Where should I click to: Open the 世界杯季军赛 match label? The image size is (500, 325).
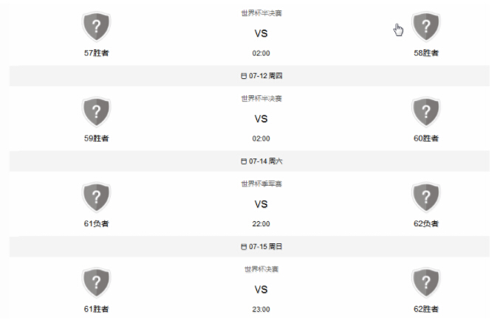261,184
